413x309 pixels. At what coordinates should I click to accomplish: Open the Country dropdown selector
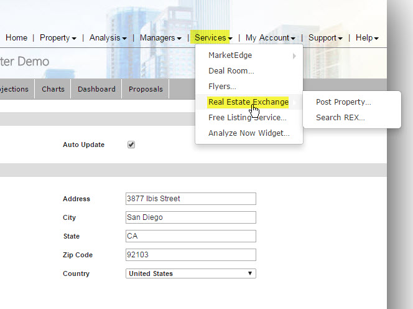(190, 273)
